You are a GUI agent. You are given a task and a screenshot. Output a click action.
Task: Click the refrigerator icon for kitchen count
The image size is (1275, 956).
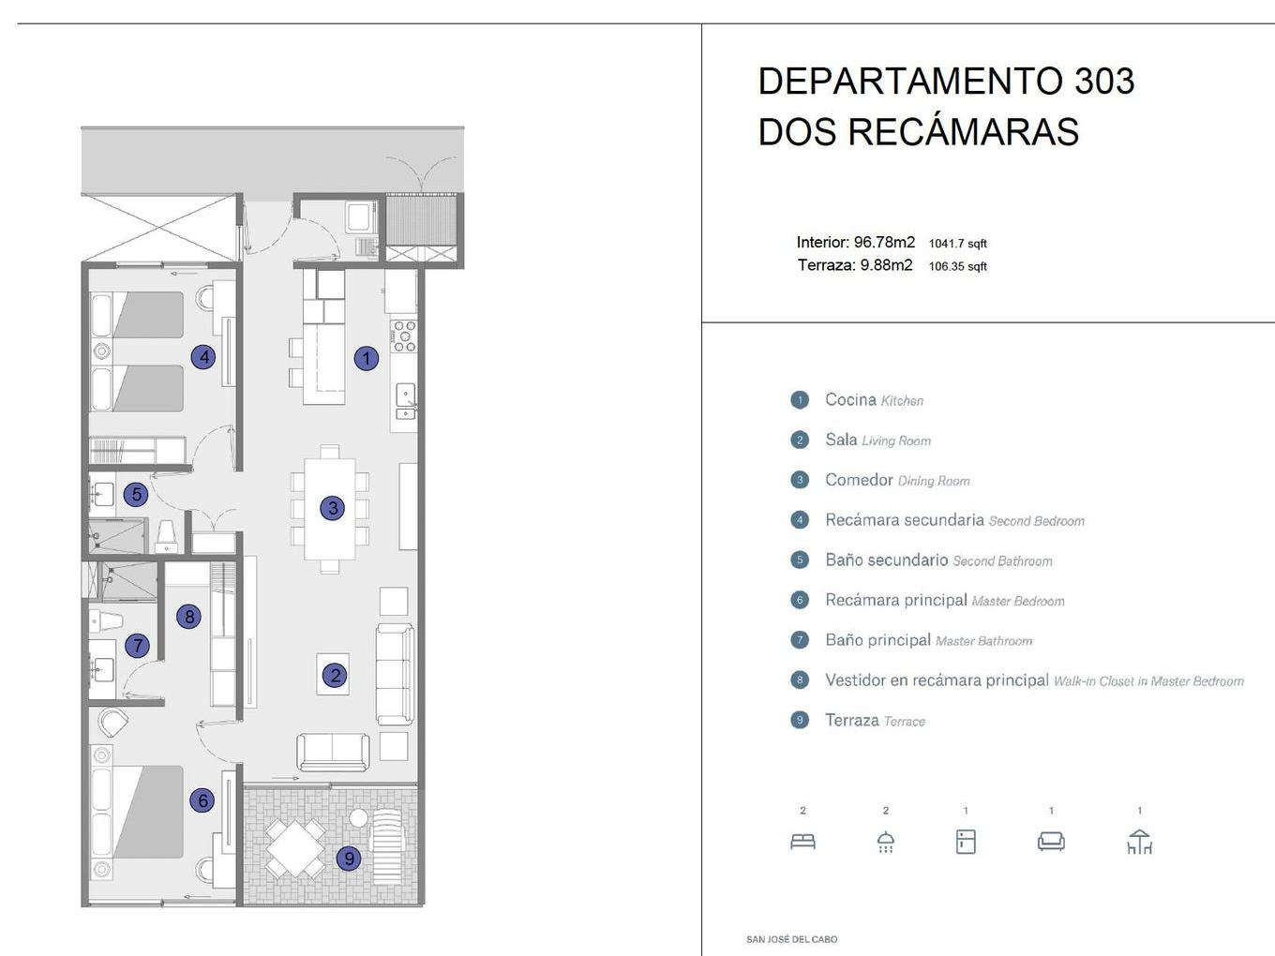966,842
